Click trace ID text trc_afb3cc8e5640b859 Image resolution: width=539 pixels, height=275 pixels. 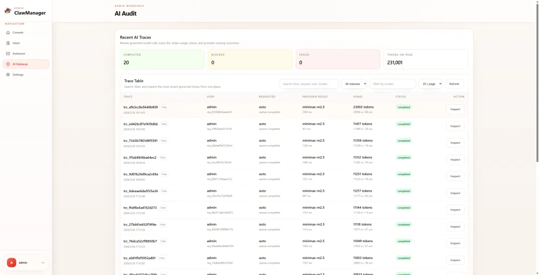(141, 107)
